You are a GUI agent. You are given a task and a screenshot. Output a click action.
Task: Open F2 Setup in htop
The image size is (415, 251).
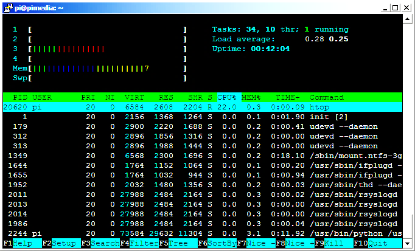point(61,243)
